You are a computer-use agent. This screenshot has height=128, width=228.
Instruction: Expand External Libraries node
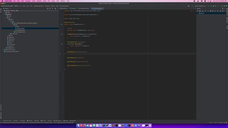point(3,50)
